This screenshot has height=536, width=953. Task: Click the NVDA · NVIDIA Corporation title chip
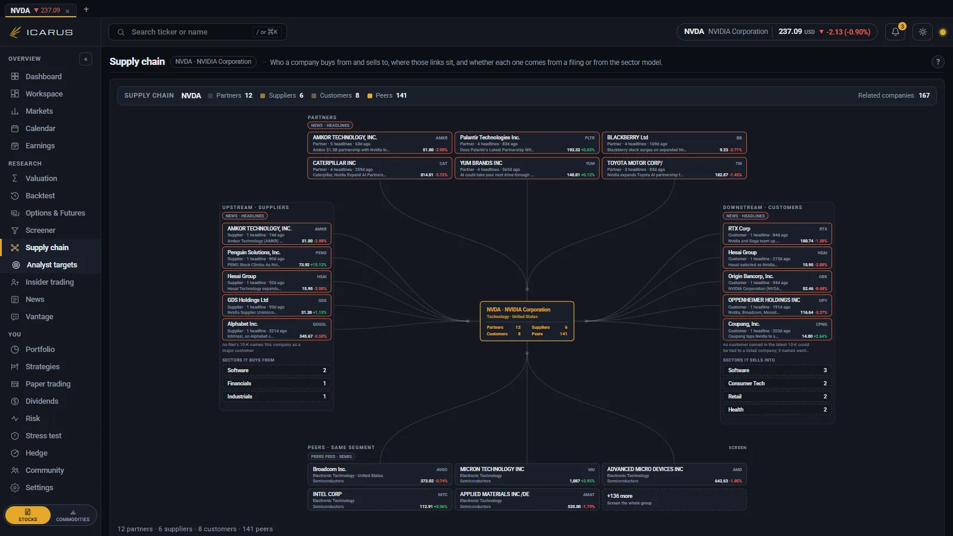(213, 62)
